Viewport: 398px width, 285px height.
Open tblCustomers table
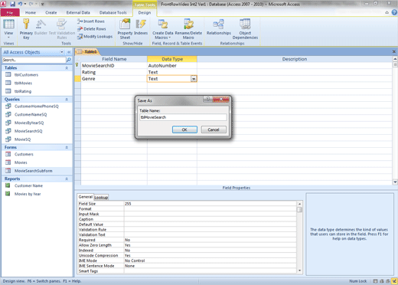pyautogui.click(x=26, y=75)
